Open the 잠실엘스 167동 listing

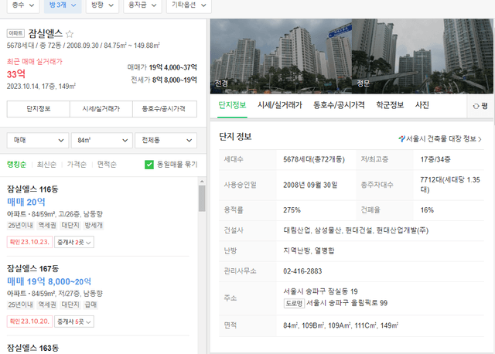click(x=32, y=268)
